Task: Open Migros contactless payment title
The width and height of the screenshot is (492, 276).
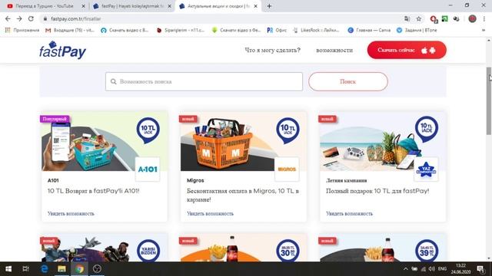Action: (x=243, y=195)
